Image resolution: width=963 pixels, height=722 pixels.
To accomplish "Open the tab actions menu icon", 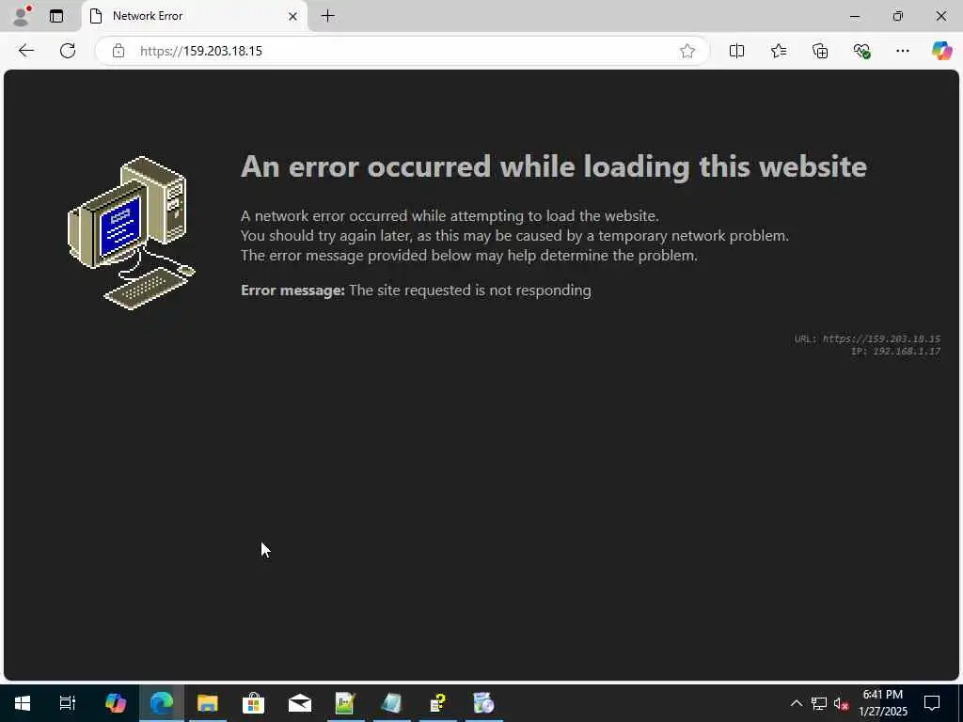I will 56,16.
